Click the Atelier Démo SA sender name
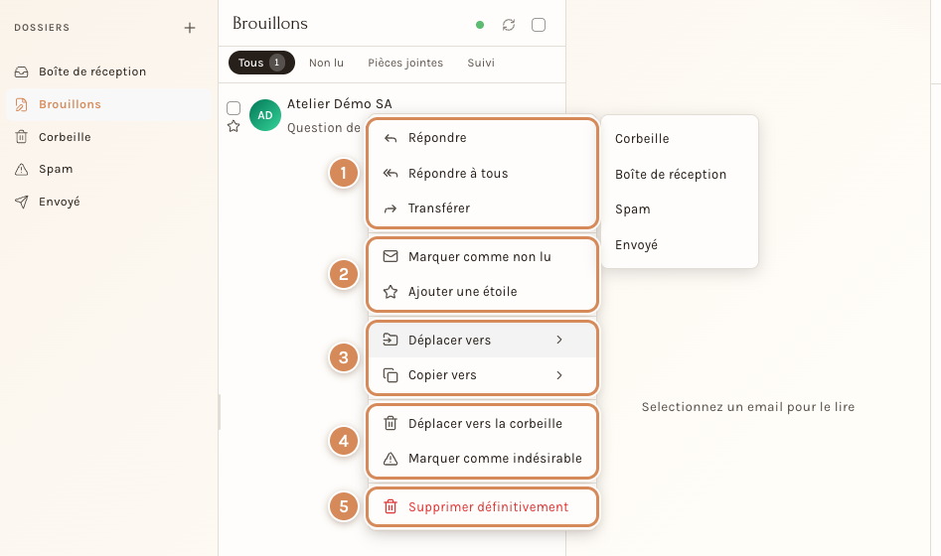Viewport: 941px width, 556px height. [x=340, y=104]
